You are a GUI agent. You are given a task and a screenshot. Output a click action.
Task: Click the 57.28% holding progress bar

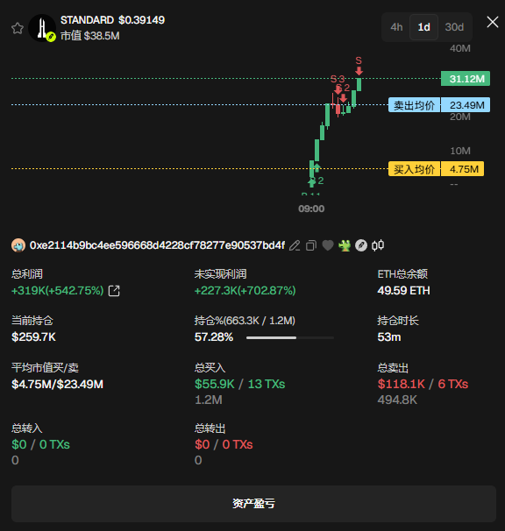pos(290,337)
